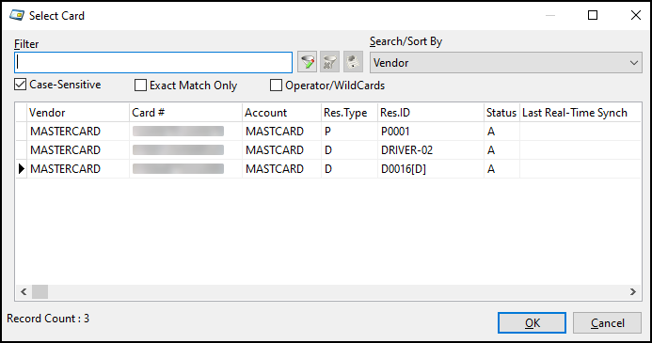Click MASTCARD account in P0001 row
Screen dimensions: 652x343
click(275, 132)
